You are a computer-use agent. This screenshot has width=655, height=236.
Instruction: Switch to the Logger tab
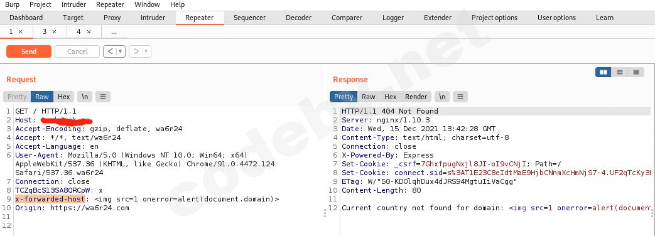tap(393, 18)
